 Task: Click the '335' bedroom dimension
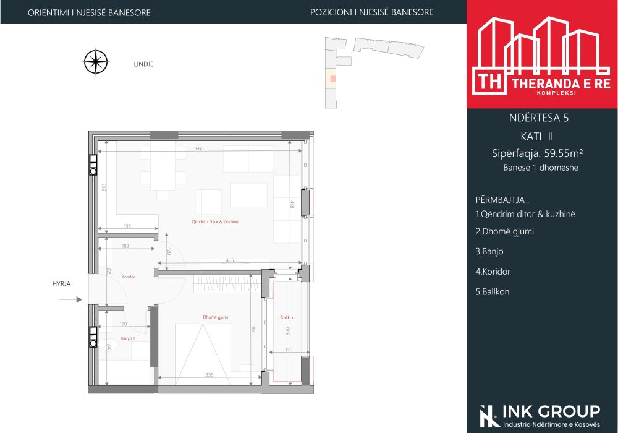click(210, 375)
